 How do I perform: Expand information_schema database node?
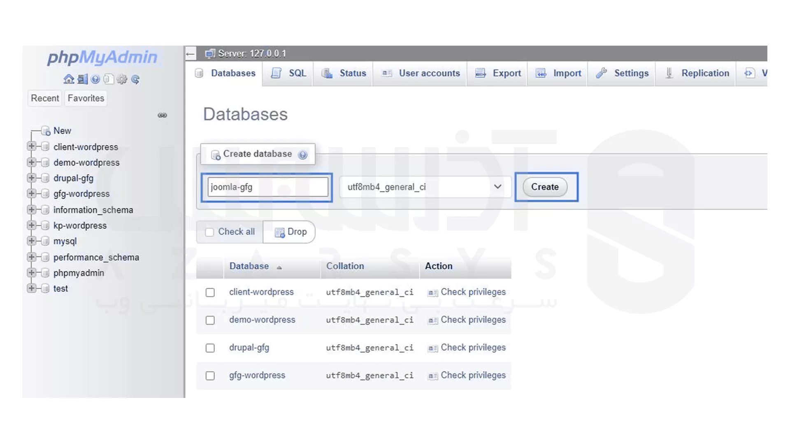31,210
